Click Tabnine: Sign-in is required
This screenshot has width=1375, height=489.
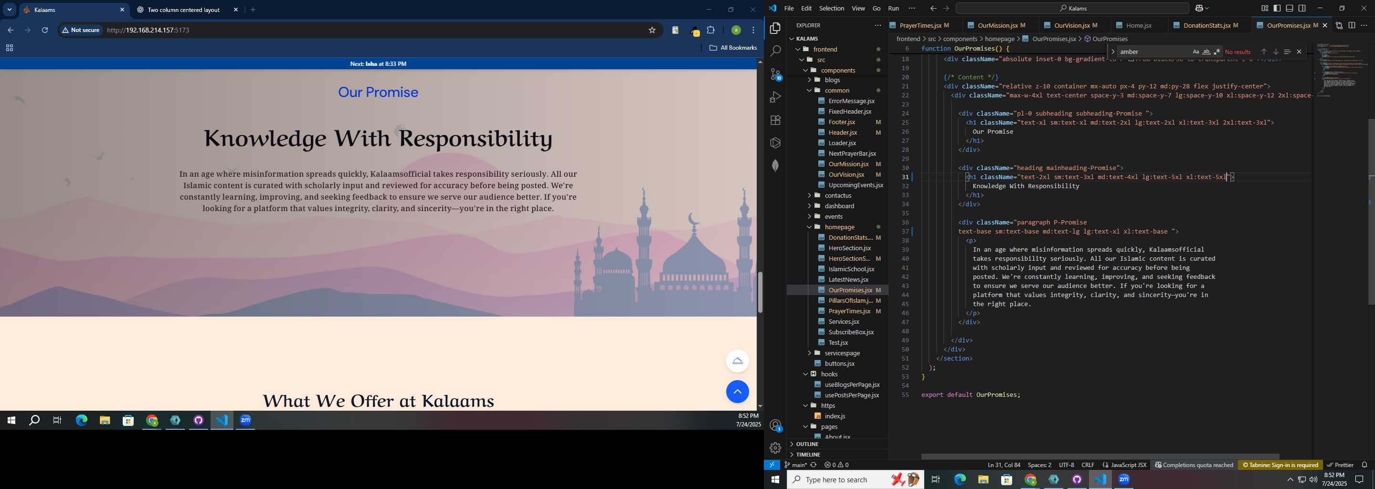pos(1280,465)
